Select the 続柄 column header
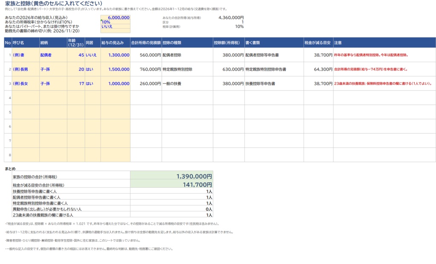Viewport: 436px width, 264px height. coord(53,43)
